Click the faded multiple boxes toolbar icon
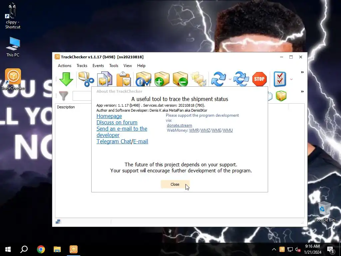The width and height of the screenshot is (341, 256). tap(198, 79)
